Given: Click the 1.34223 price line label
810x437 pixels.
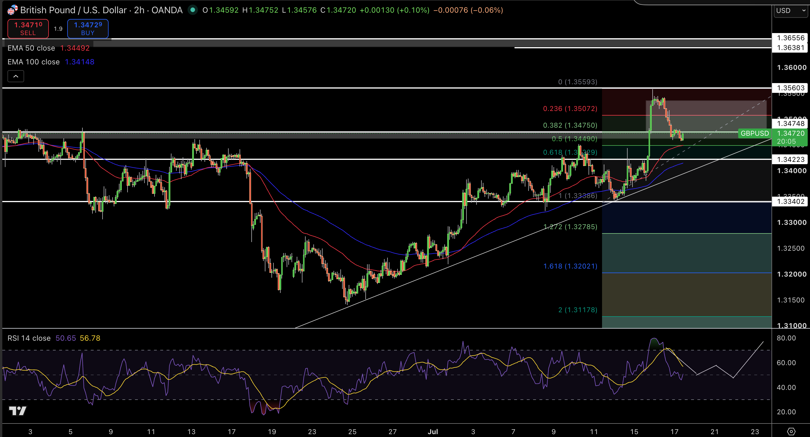Looking at the screenshot, I should tap(790, 160).
